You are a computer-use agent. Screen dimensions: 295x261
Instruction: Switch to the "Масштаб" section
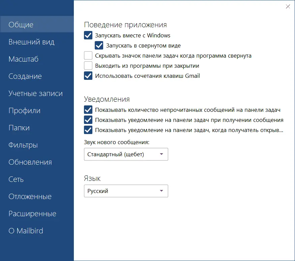tap(24, 59)
